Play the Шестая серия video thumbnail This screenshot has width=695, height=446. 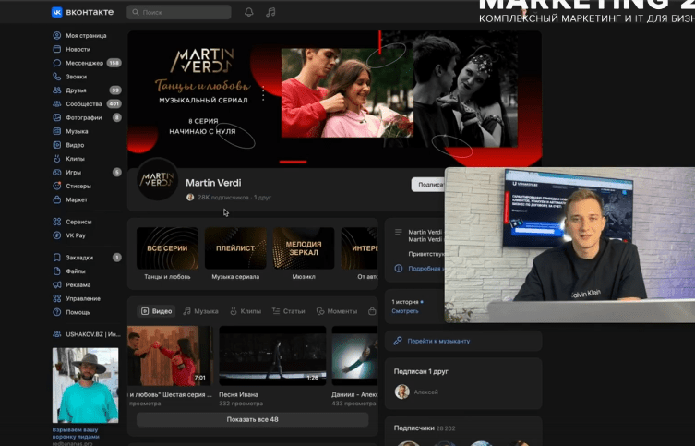click(170, 356)
